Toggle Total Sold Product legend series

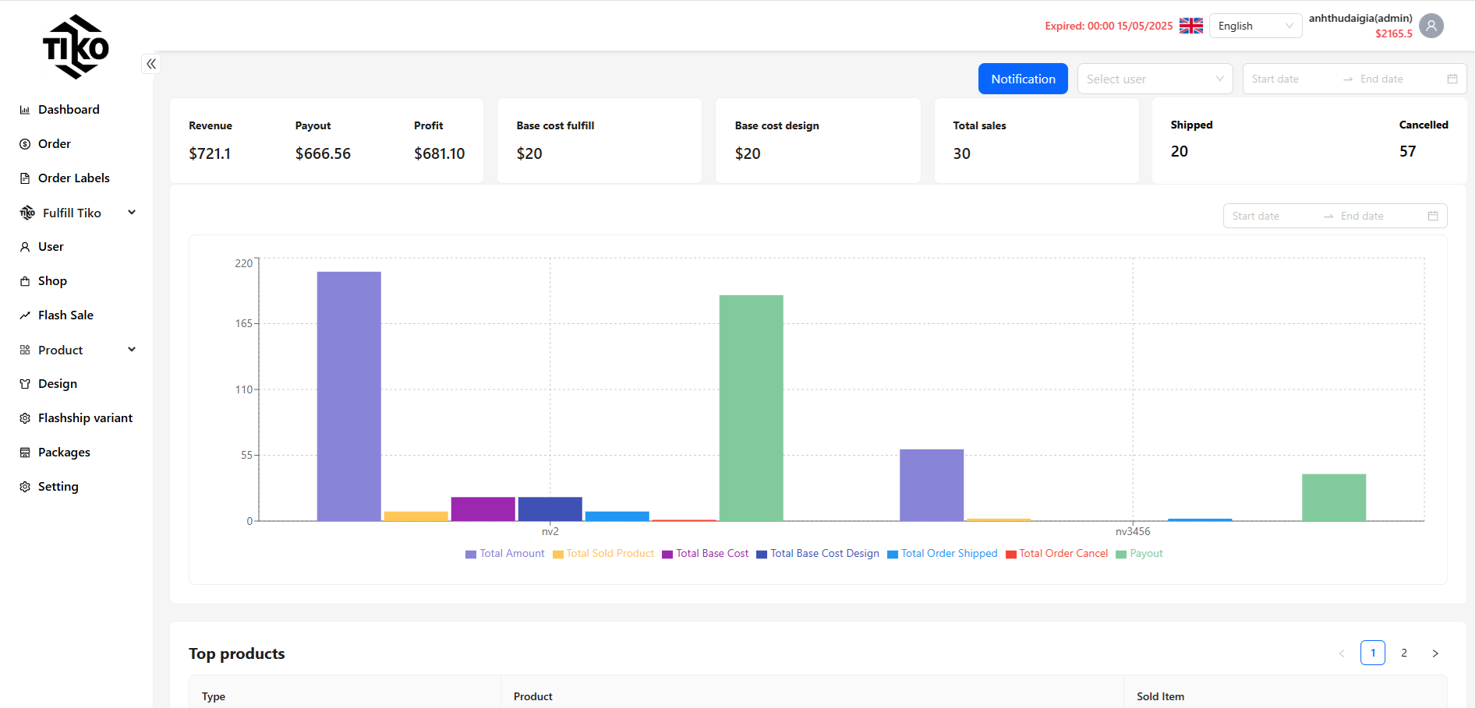[x=603, y=554]
